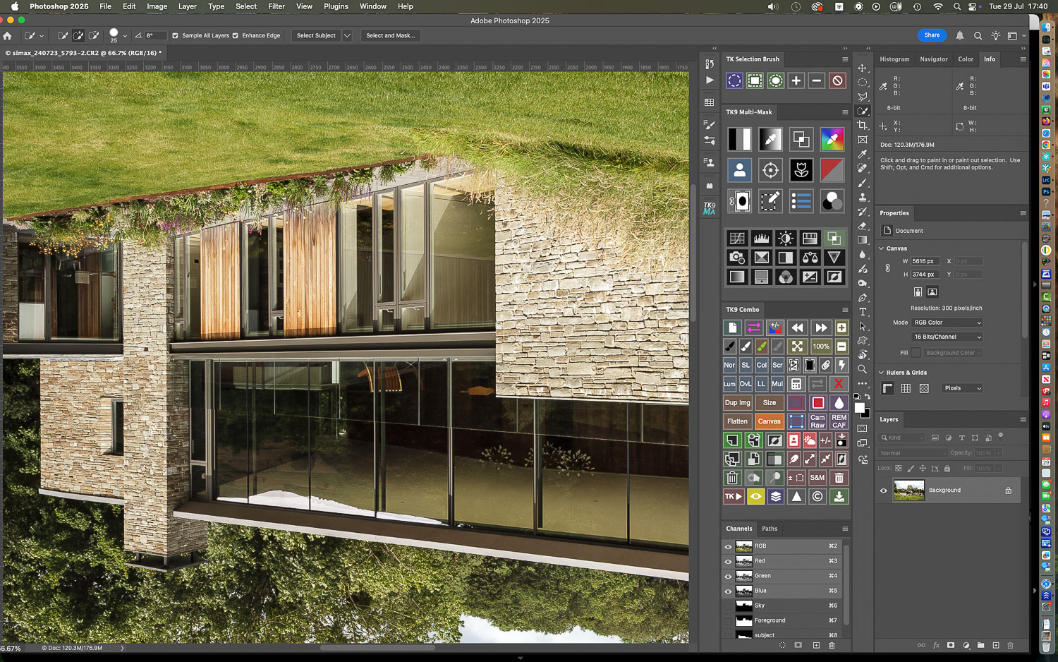This screenshot has height=662, width=1058.
Task: Show the Sky channel visibility box
Action: coord(728,606)
